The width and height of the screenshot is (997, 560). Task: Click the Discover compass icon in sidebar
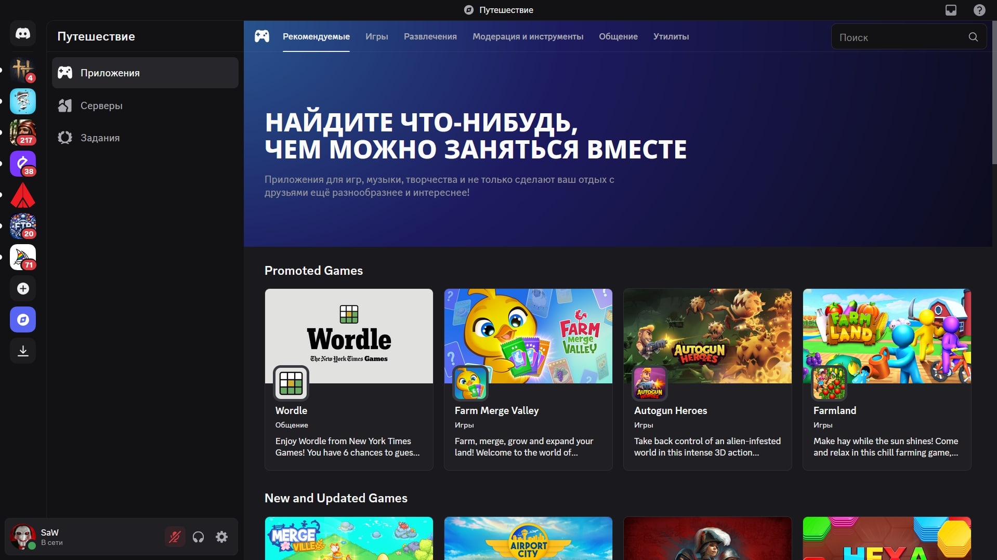[23, 319]
